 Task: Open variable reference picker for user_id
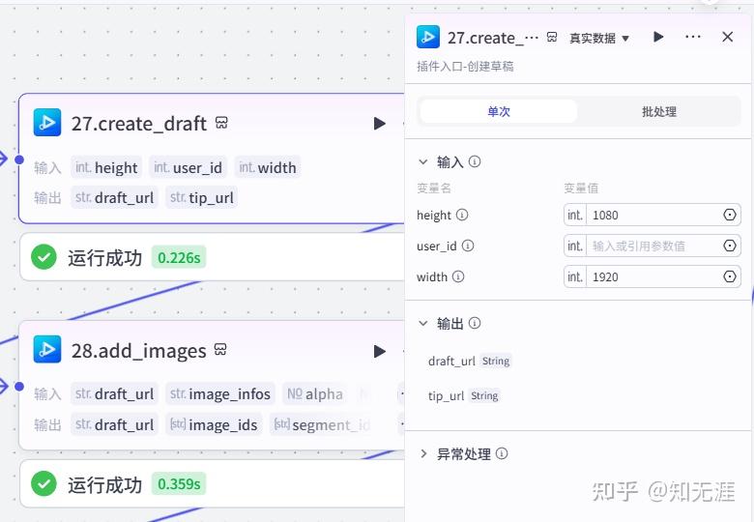pyautogui.click(x=730, y=246)
